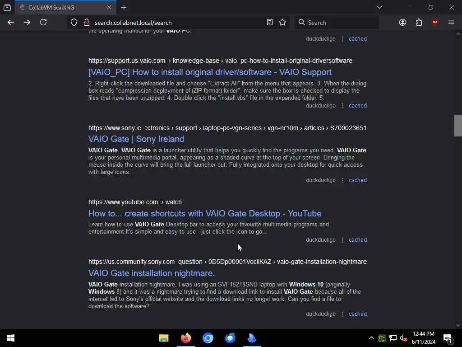
Task: Open File Explorer from the taskbar
Action: click(163, 338)
